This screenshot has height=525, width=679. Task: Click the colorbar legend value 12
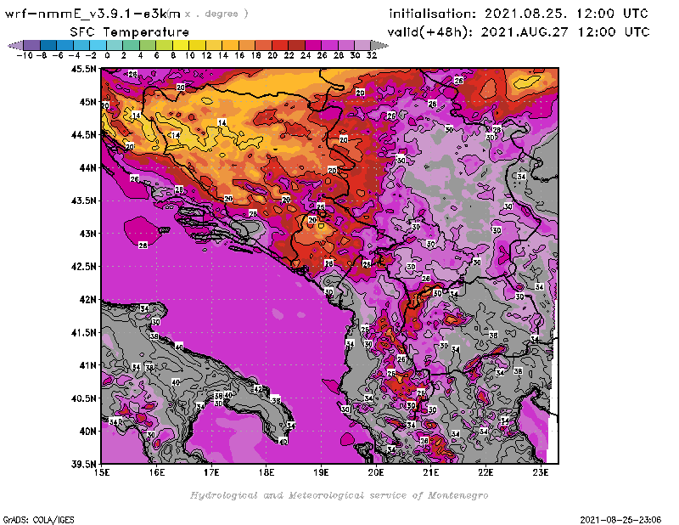click(x=206, y=55)
